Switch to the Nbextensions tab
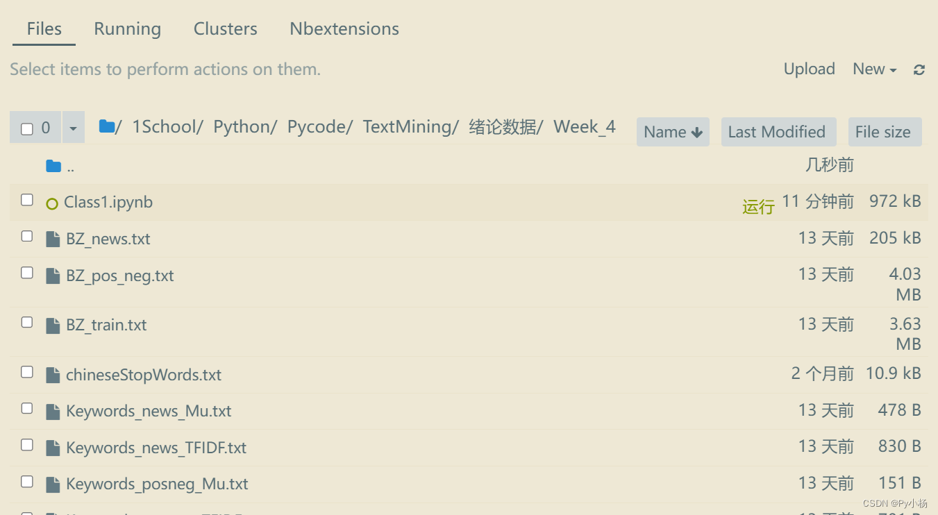This screenshot has height=515, width=938. click(344, 29)
